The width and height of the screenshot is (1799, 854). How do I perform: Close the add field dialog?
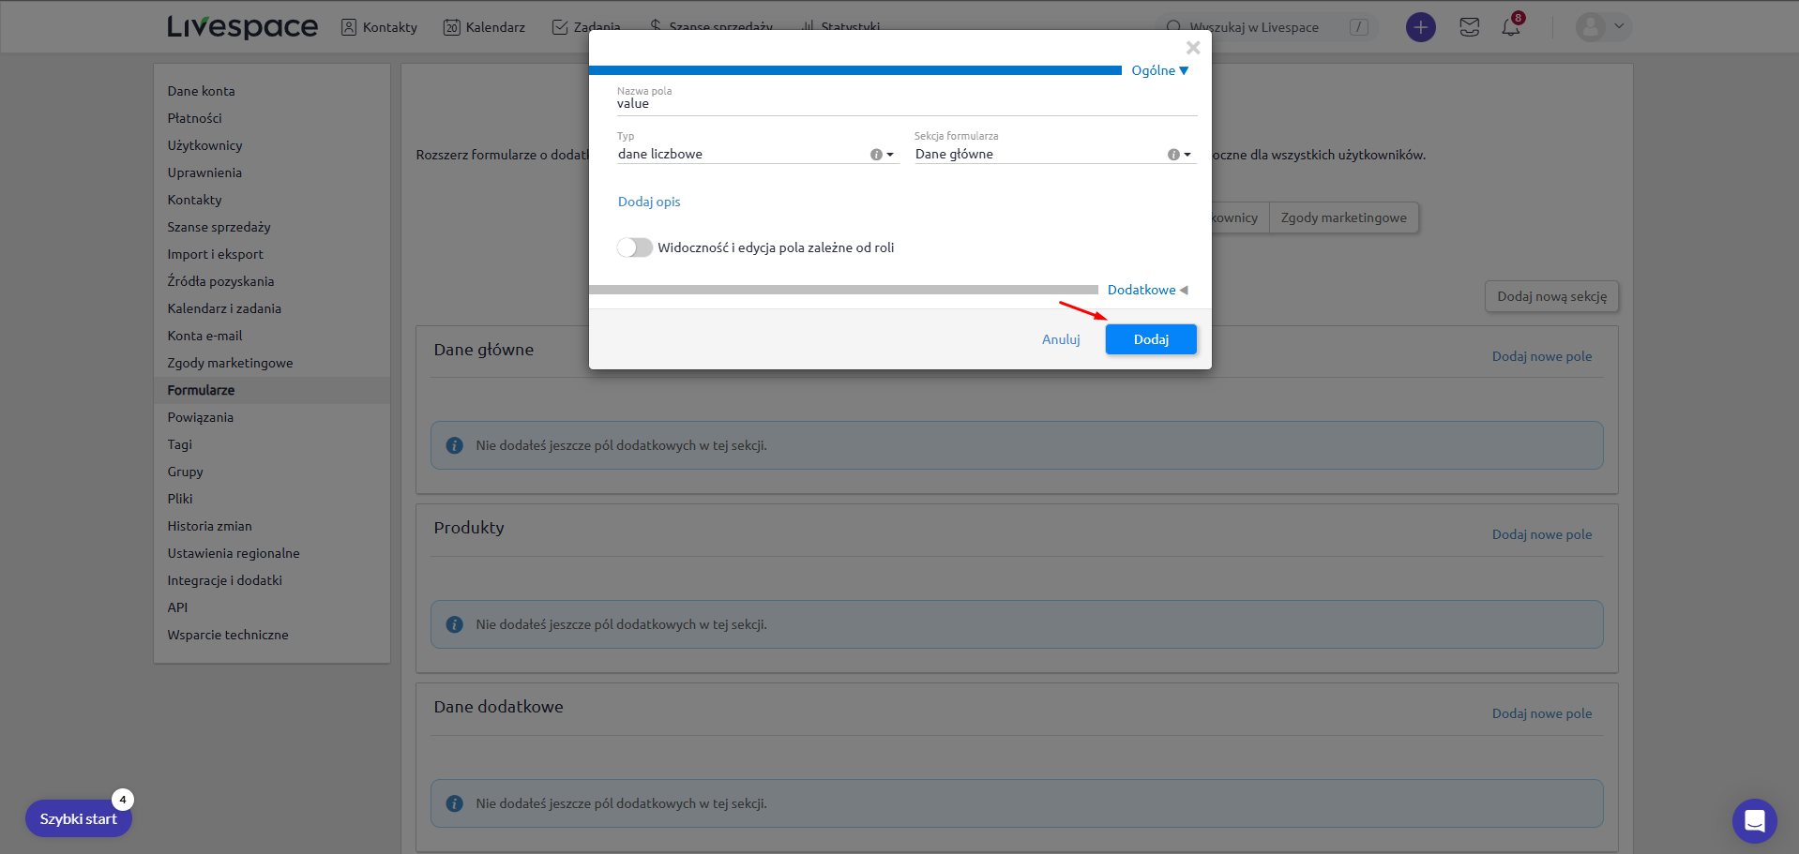(x=1193, y=48)
